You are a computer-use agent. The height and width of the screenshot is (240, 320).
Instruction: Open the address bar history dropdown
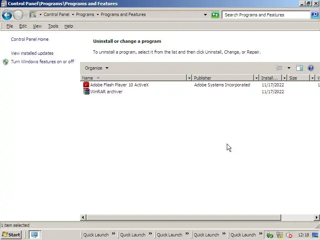pos(205,15)
